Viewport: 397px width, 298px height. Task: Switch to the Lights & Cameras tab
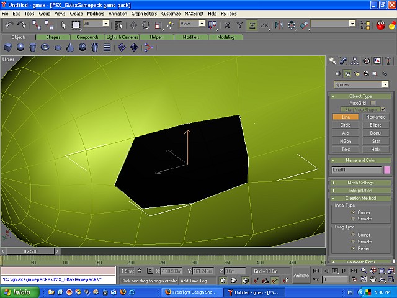122,37
